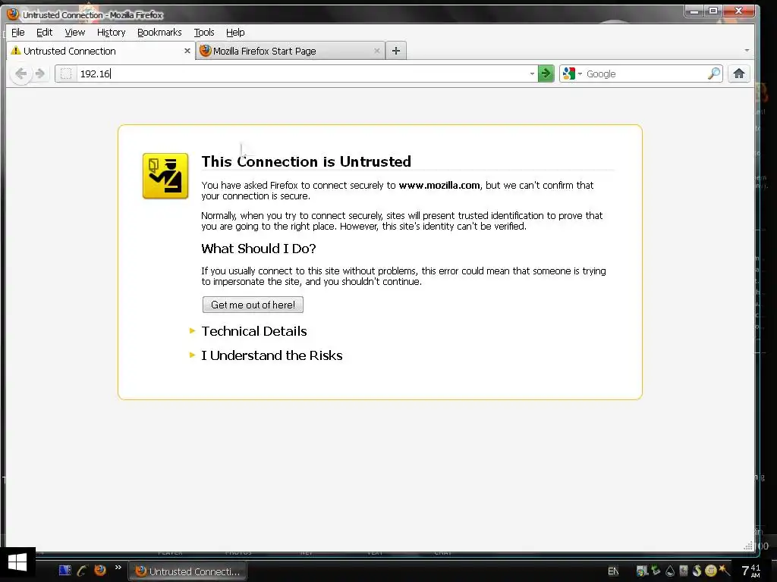
Task: Minimize the Firefox window
Action: [694, 11]
